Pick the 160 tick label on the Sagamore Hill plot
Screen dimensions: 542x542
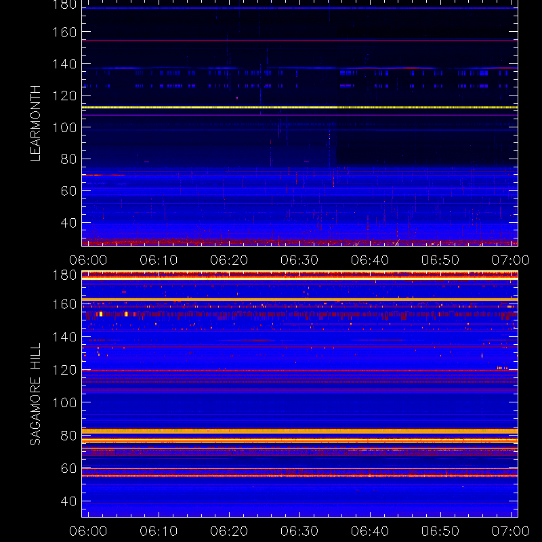coord(64,304)
